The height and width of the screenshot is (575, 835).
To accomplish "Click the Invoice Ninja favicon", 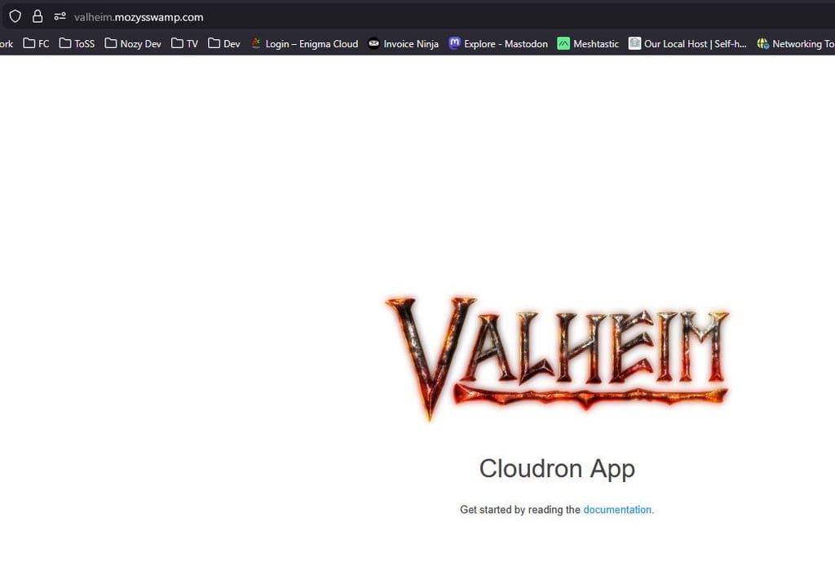I will 373,44.
